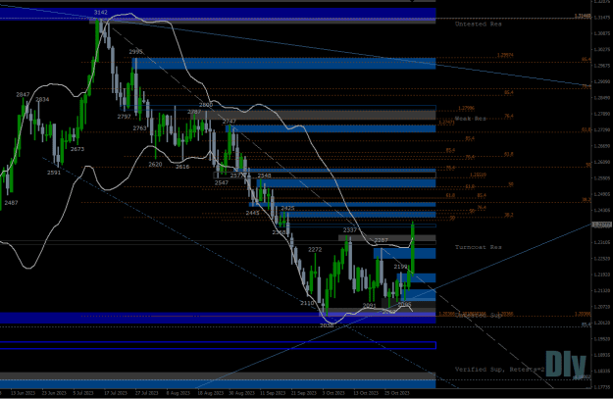Click the 27 Jul 2023 date label

(148, 393)
